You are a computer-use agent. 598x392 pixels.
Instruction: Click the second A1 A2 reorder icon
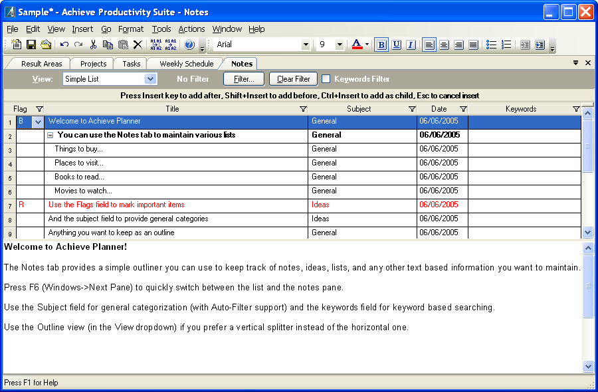point(171,45)
